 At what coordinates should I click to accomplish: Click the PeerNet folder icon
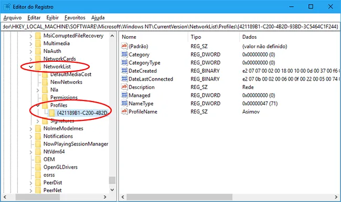pos(38,190)
